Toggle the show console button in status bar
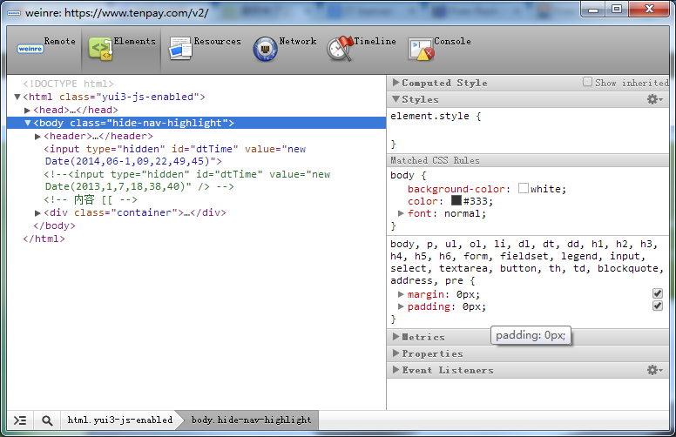 tap(20, 420)
